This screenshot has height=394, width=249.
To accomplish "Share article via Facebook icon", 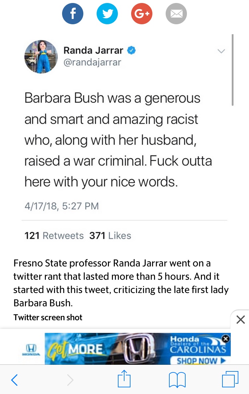I will [x=72, y=14].
